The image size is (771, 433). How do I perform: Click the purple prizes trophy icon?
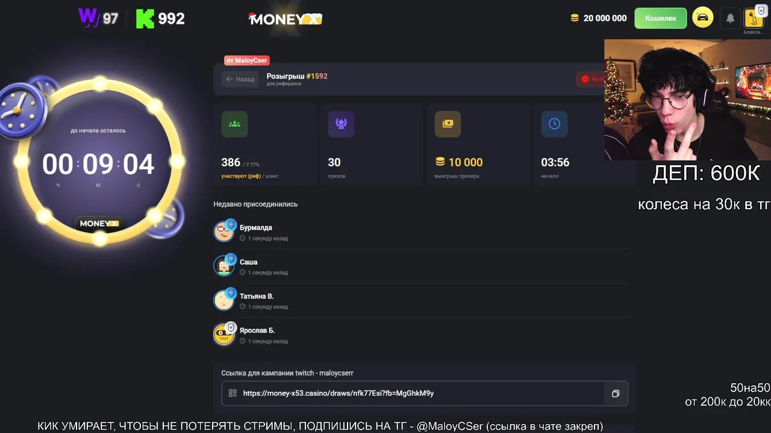coord(341,124)
